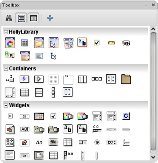Select the Statusbar widget icon
The width and height of the screenshot is (158, 163).
click(126, 143)
